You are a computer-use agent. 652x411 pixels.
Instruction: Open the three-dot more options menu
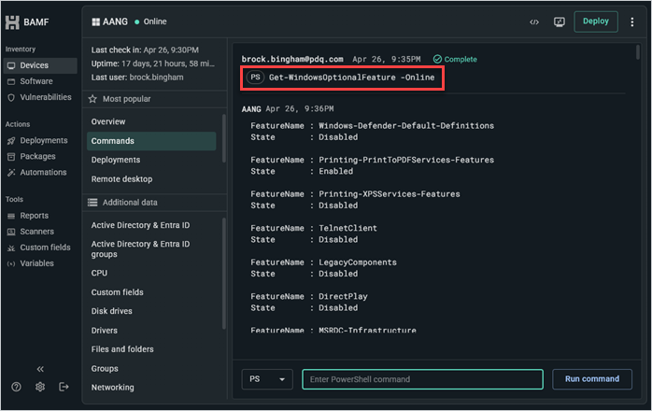632,22
